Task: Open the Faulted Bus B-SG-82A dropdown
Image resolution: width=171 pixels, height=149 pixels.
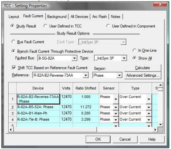Action: pos(74,58)
